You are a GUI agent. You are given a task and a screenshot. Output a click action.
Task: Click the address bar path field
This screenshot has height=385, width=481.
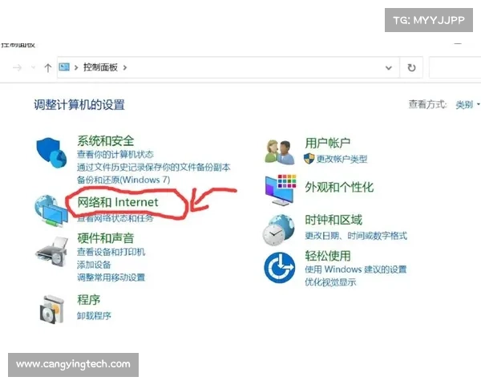coord(228,67)
